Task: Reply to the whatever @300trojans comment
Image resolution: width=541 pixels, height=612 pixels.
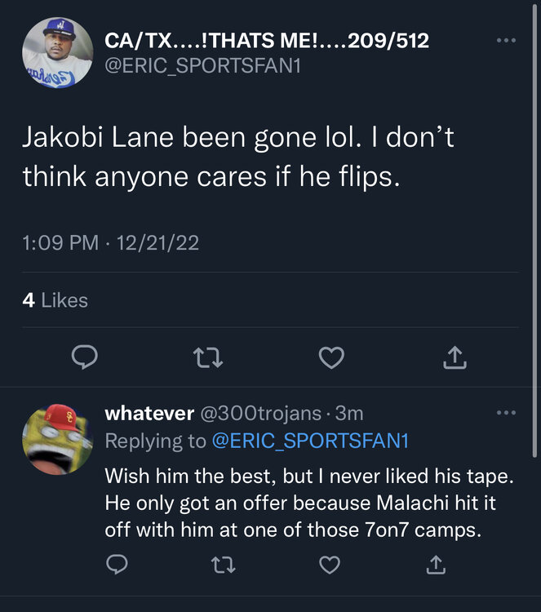Action: [x=118, y=564]
